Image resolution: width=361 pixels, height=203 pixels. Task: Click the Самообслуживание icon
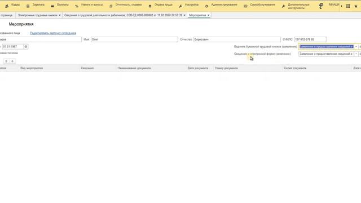click(245, 6)
